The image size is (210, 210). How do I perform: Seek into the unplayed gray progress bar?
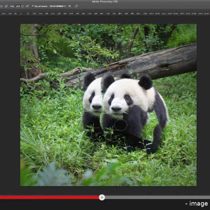pos(157,197)
